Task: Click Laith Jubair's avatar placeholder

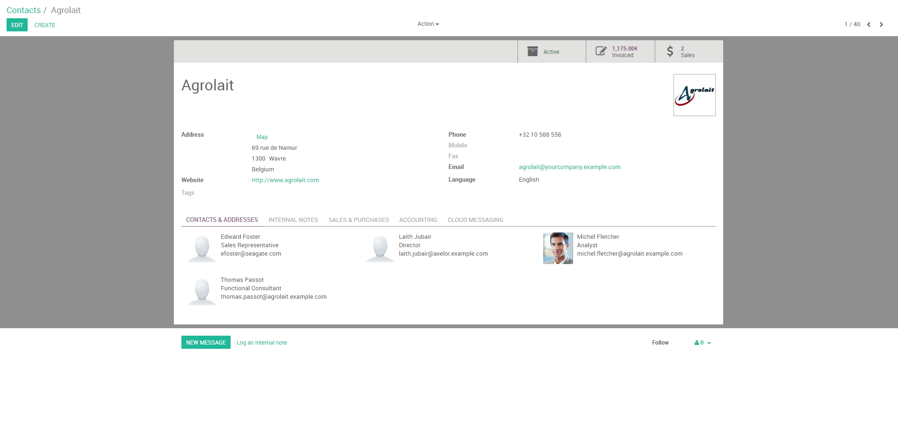Action: [380, 248]
